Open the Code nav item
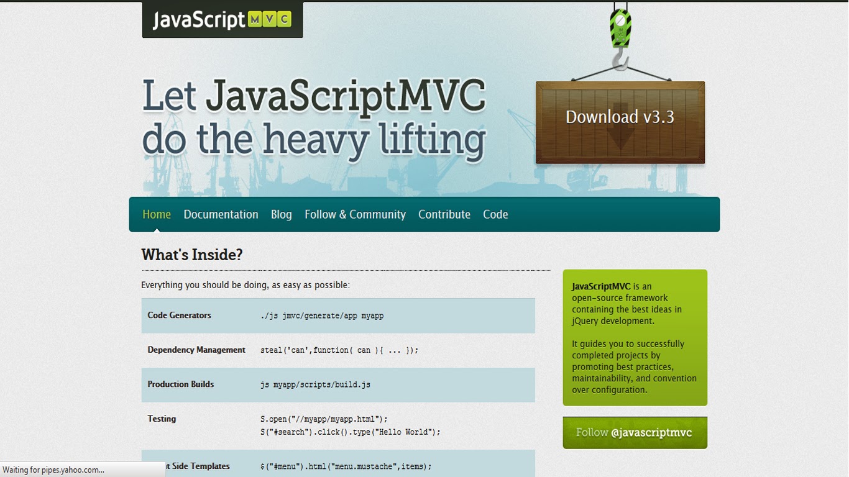The height and width of the screenshot is (477, 849). coord(495,214)
